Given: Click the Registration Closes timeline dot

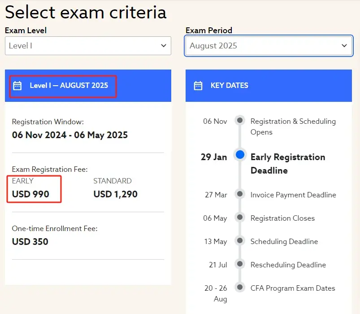Looking at the screenshot, I should click(x=240, y=218).
